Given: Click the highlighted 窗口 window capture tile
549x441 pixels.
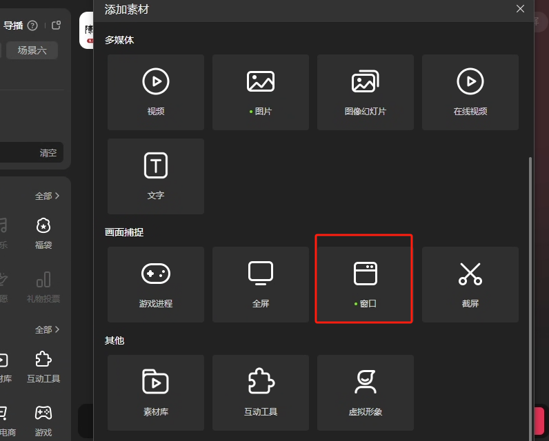Looking at the screenshot, I should (x=366, y=284).
